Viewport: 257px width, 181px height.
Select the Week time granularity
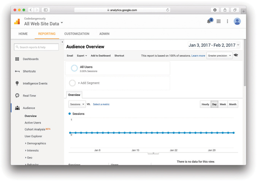pyautogui.click(x=223, y=104)
